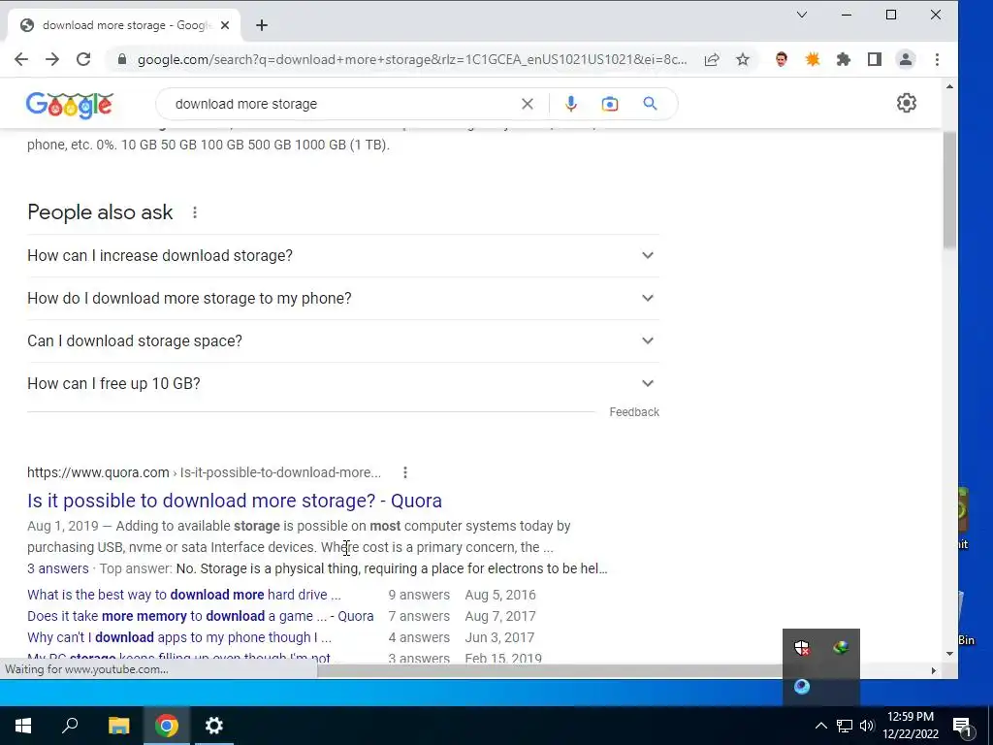Open the notification center icon
993x745 pixels.
tap(963, 726)
